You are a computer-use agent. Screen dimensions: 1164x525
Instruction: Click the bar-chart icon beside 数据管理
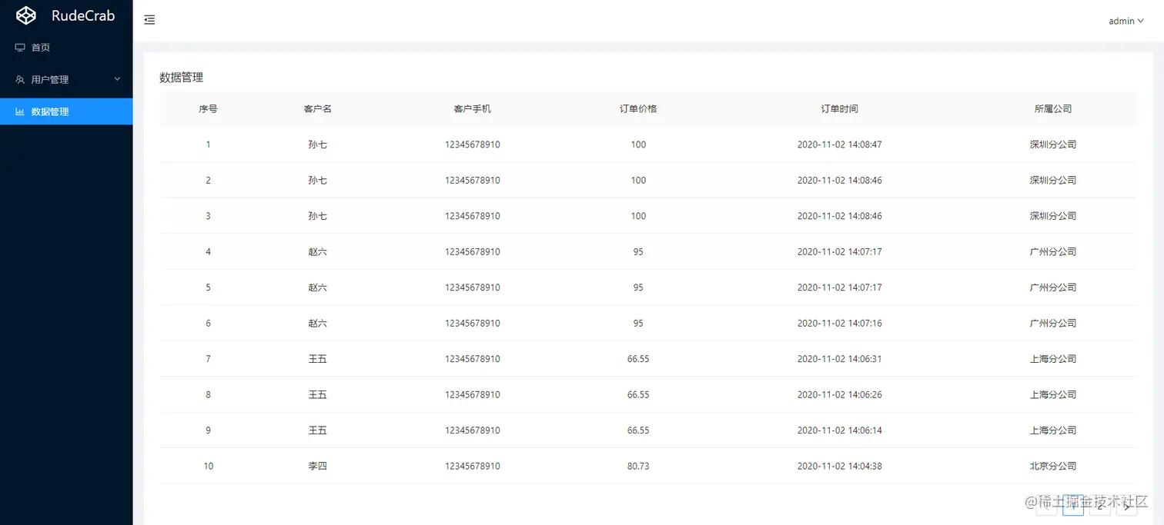[20, 111]
